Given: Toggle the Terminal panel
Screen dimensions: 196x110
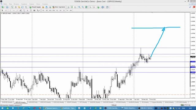Looking at the screenshot, I should (22, 7).
